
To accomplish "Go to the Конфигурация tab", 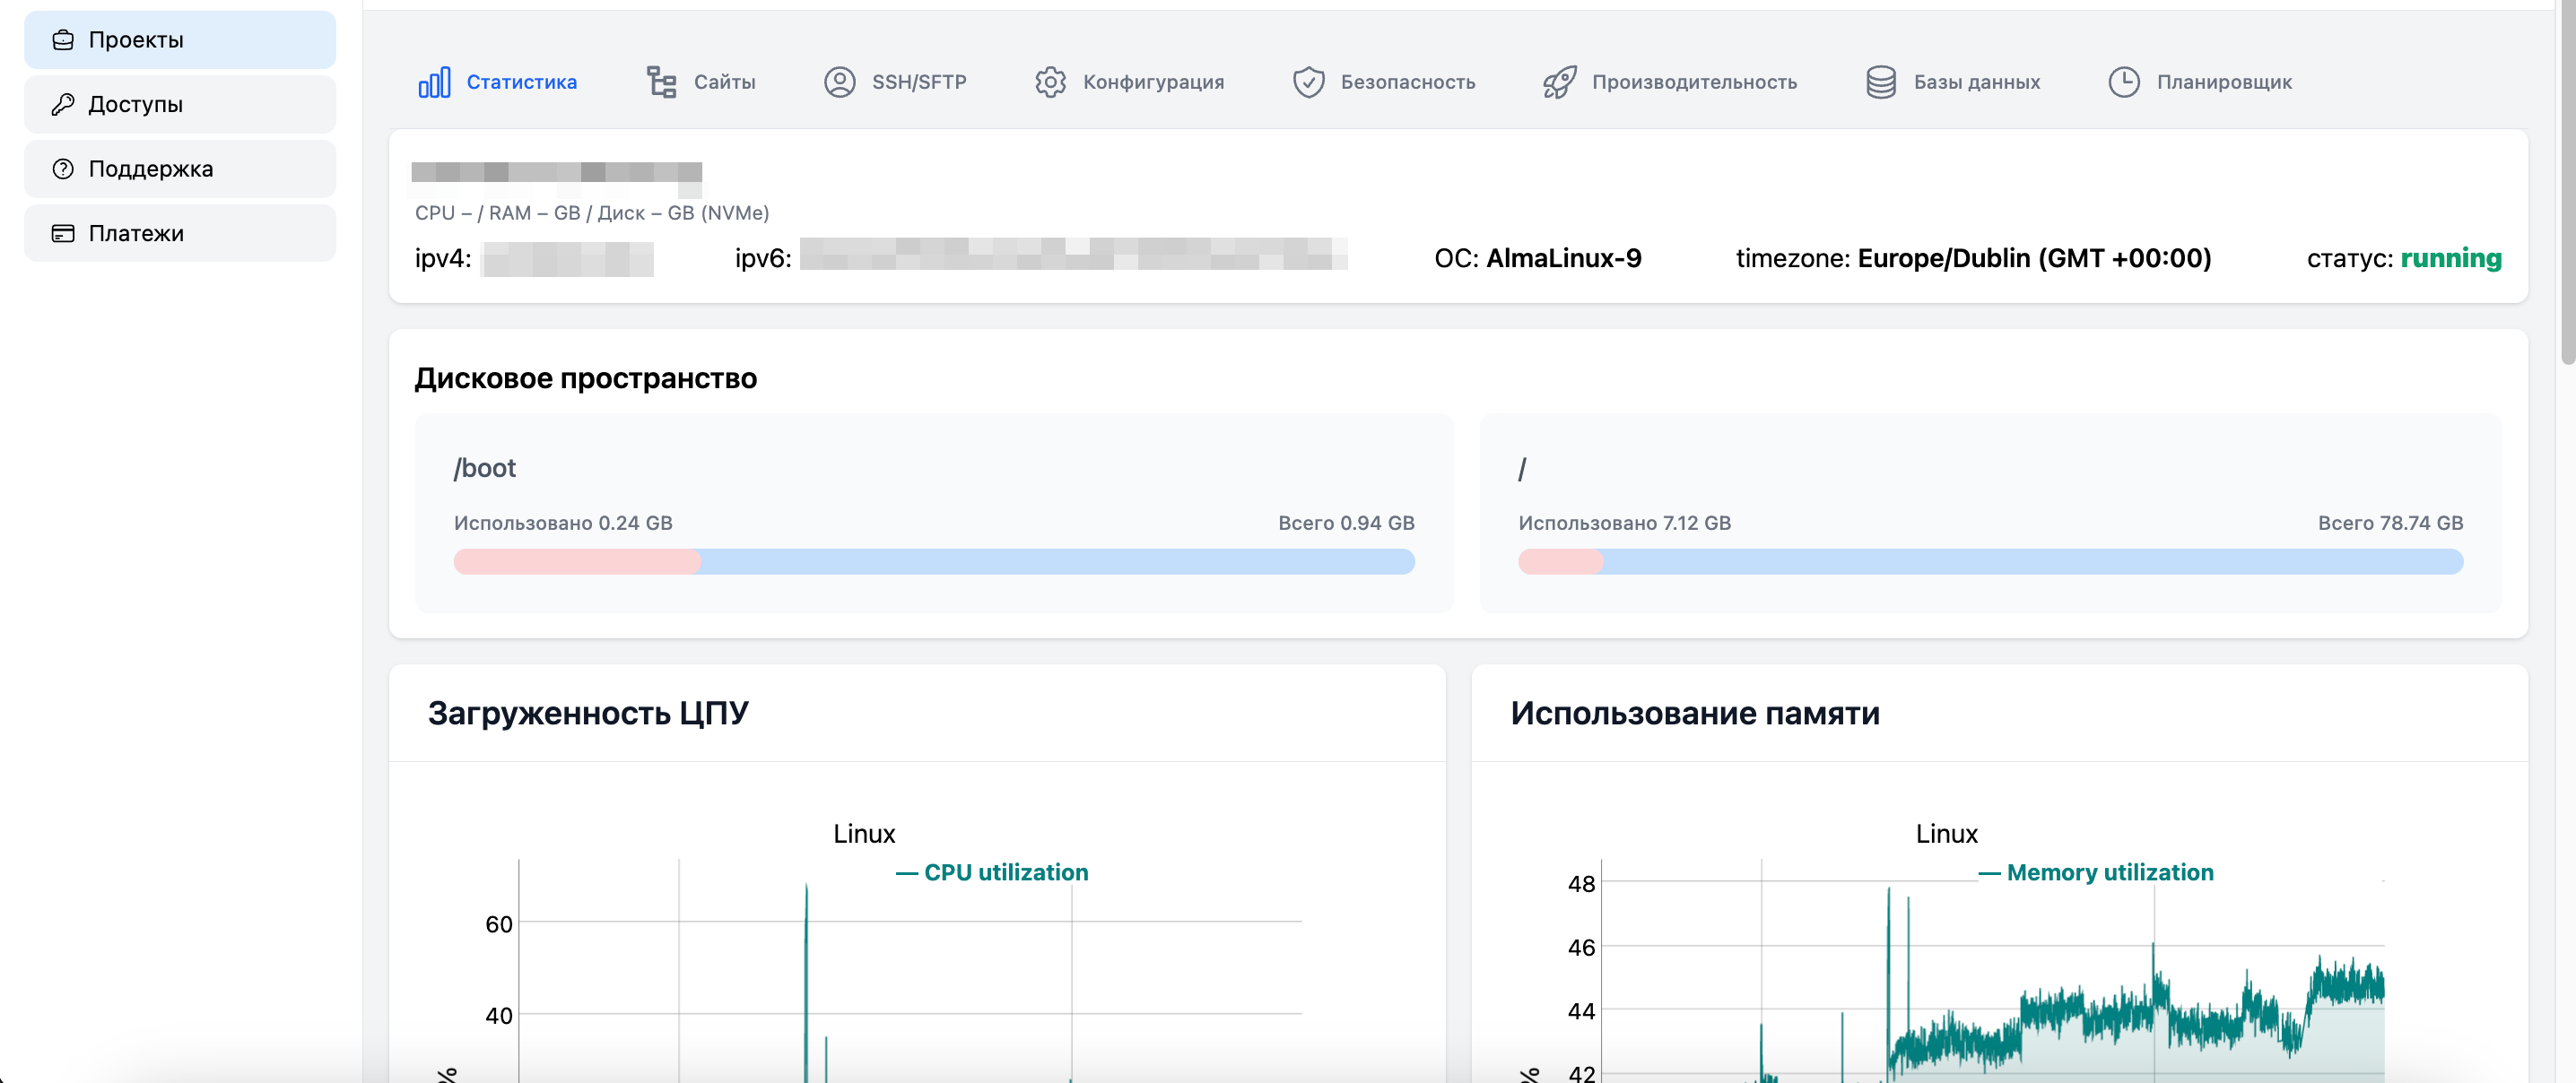I will (1128, 82).
